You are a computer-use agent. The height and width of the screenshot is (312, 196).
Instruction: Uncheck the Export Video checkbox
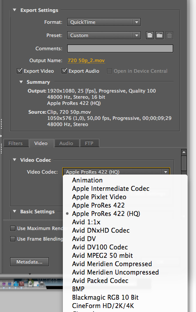click(19, 71)
